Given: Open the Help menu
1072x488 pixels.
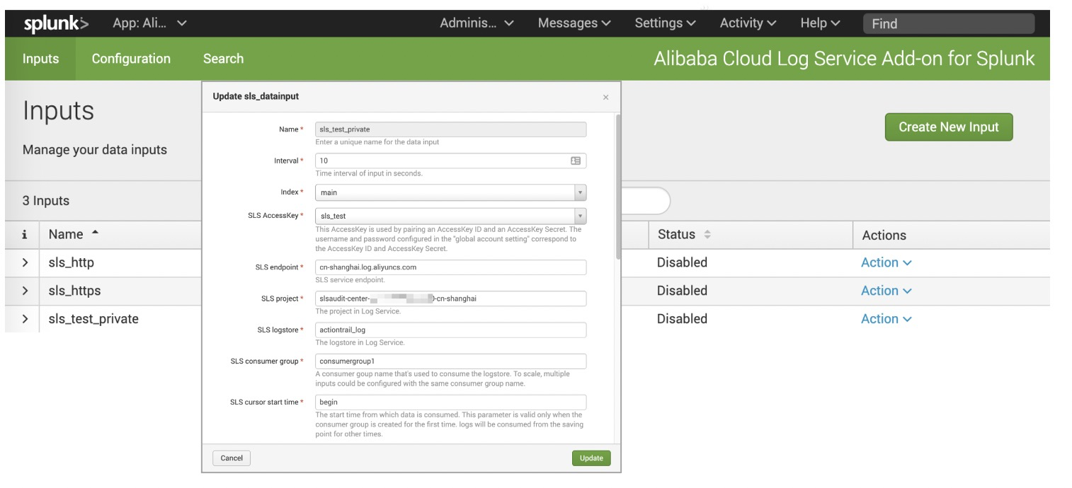Looking at the screenshot, I should (x=820, y=23).
